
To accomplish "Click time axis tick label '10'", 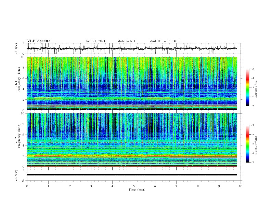I will pyautogui.click(x=241, y=186).
